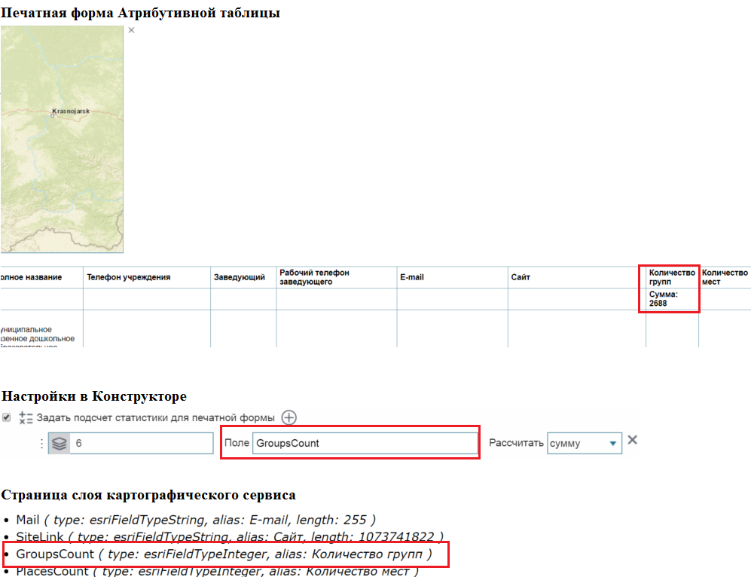The height and width of the screenshot is (577, 751).
Task: Click the 'Сайт' column header
Action: point(521,277)
